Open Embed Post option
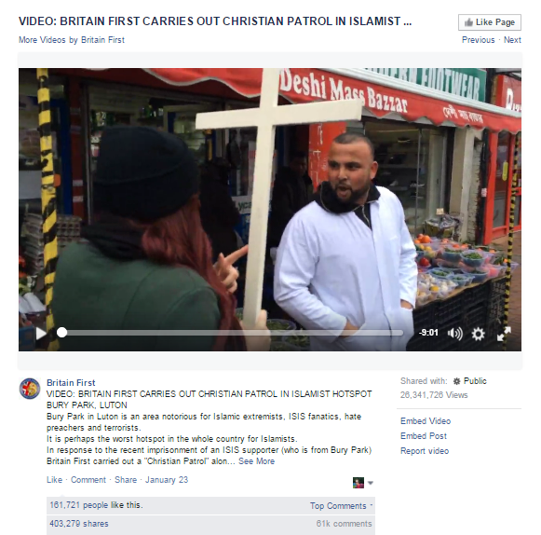Viewport: 541px width, 535px height. point(424,436)
